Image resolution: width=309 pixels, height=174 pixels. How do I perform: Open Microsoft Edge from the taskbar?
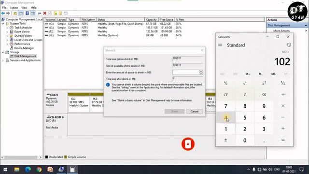28,170
